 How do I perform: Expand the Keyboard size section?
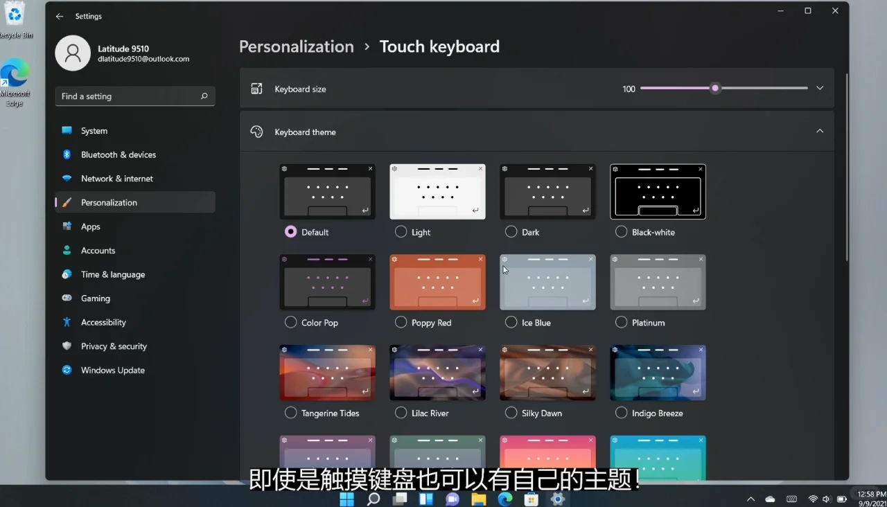(820, 88)
